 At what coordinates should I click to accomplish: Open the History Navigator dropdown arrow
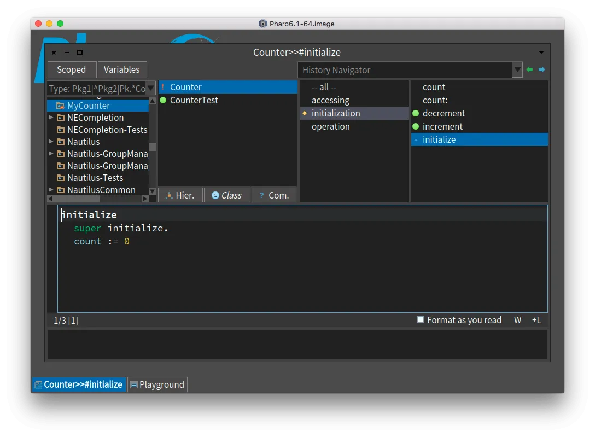517,70
